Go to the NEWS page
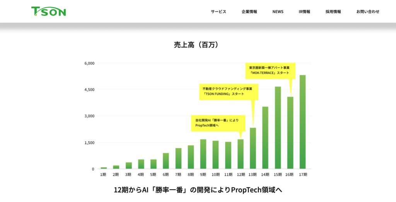396x202 pixels. coord(278,12)
